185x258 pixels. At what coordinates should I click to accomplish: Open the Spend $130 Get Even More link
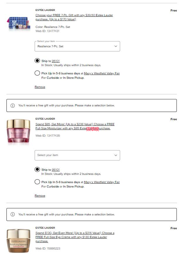tap(75, 237)
